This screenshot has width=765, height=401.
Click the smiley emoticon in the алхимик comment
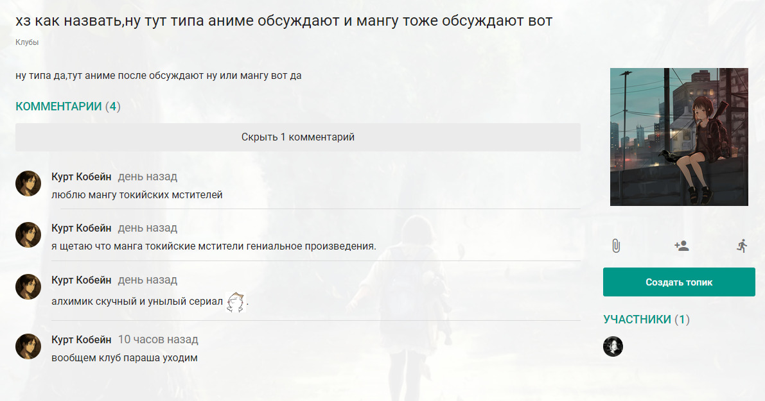tap(236, 302)
